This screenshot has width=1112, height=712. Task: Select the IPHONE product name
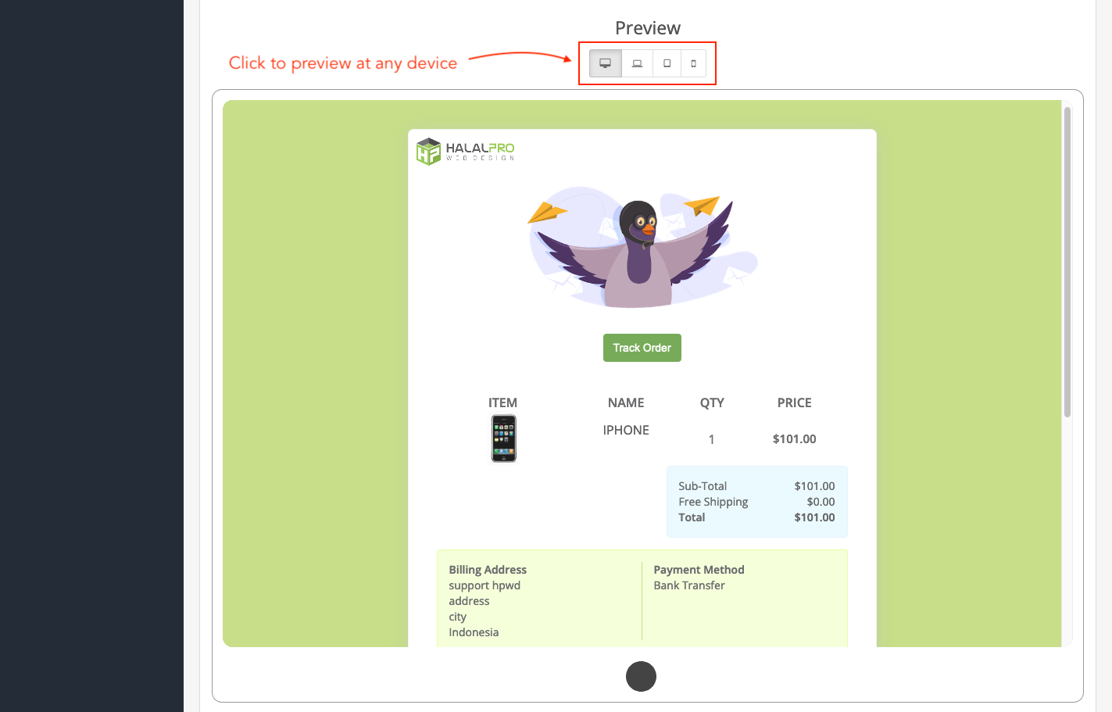point(626,430)
